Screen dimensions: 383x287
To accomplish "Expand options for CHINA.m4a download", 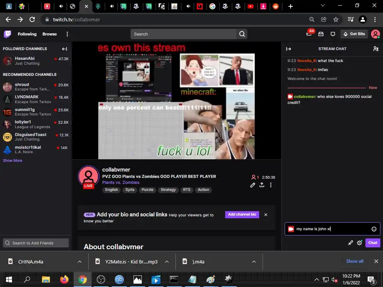I will [80, 262].
